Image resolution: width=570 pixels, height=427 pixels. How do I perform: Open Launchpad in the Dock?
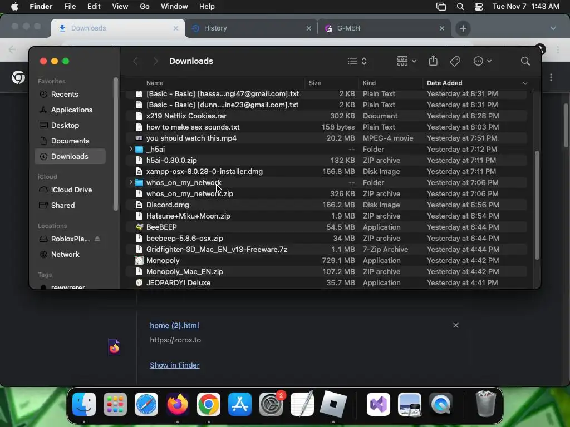pos(115,404)
